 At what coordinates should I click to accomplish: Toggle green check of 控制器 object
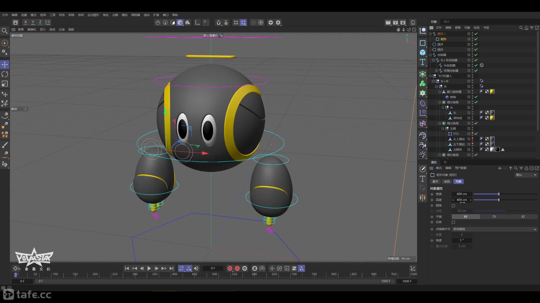[x=476, y=55]
